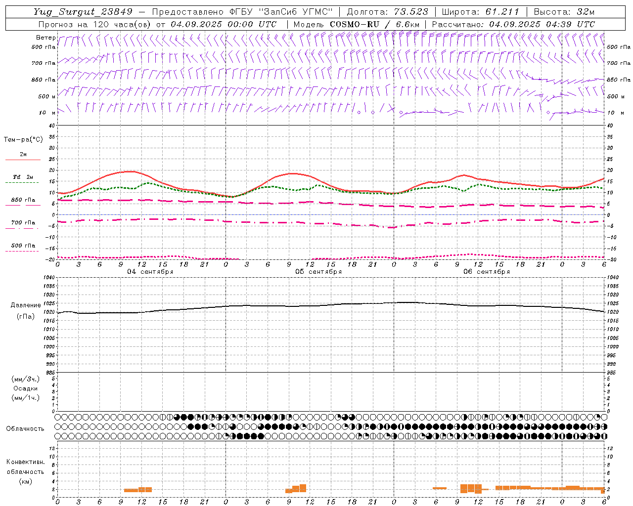Click the Ветер label in wind panel

pos(45,38)
